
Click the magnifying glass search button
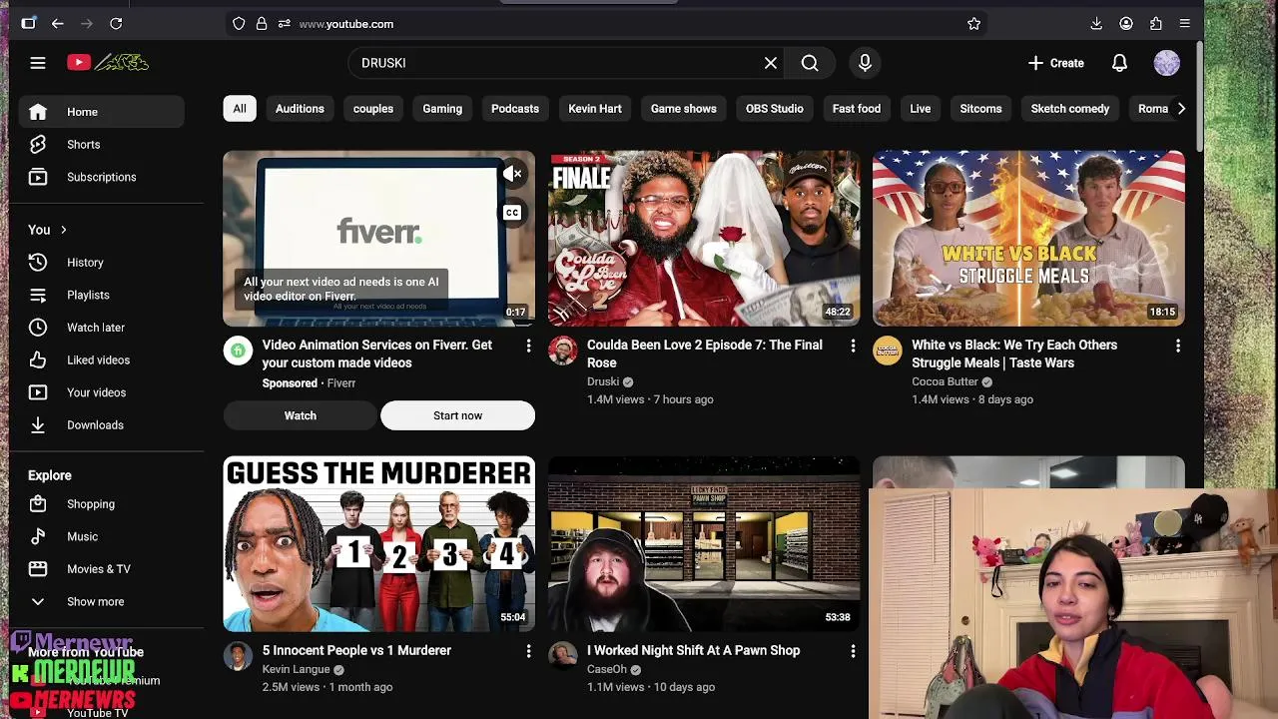click(810, 63)
